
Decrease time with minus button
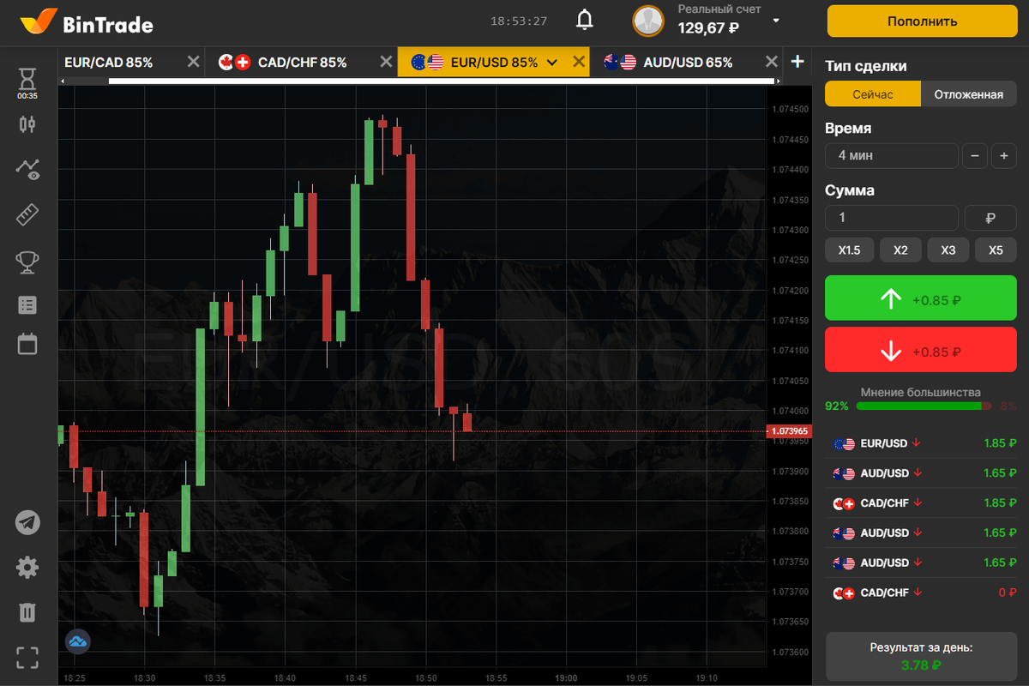click(975, 156)
